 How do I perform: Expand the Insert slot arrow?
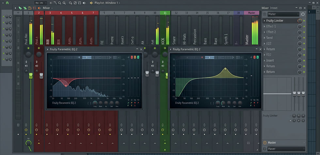click(264, 61)
